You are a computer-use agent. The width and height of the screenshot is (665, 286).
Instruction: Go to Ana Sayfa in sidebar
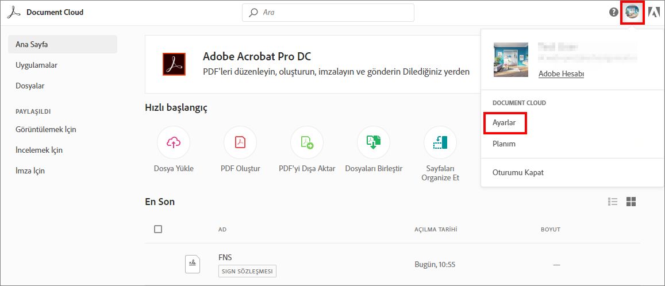[x=63, y=44]
